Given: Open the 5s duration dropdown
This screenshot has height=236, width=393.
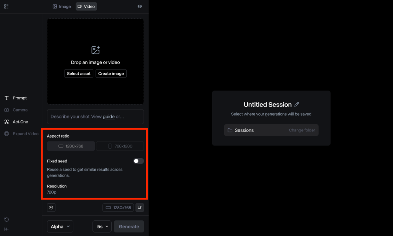Looking at the screenshot, I should [x=102, y=226].
